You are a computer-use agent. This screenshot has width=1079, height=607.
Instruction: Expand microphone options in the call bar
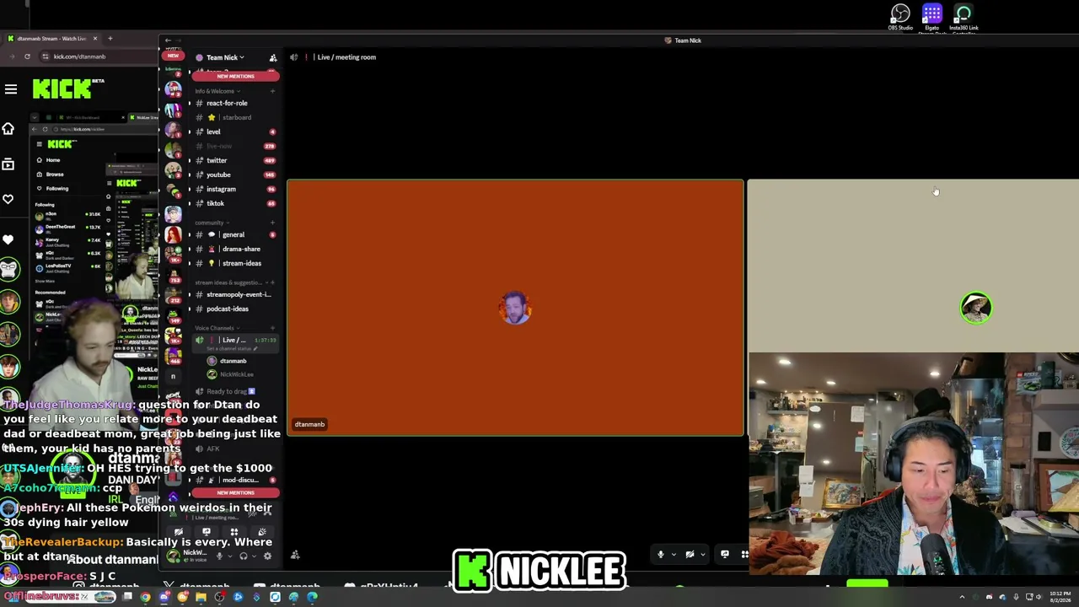tap(674, 555)
